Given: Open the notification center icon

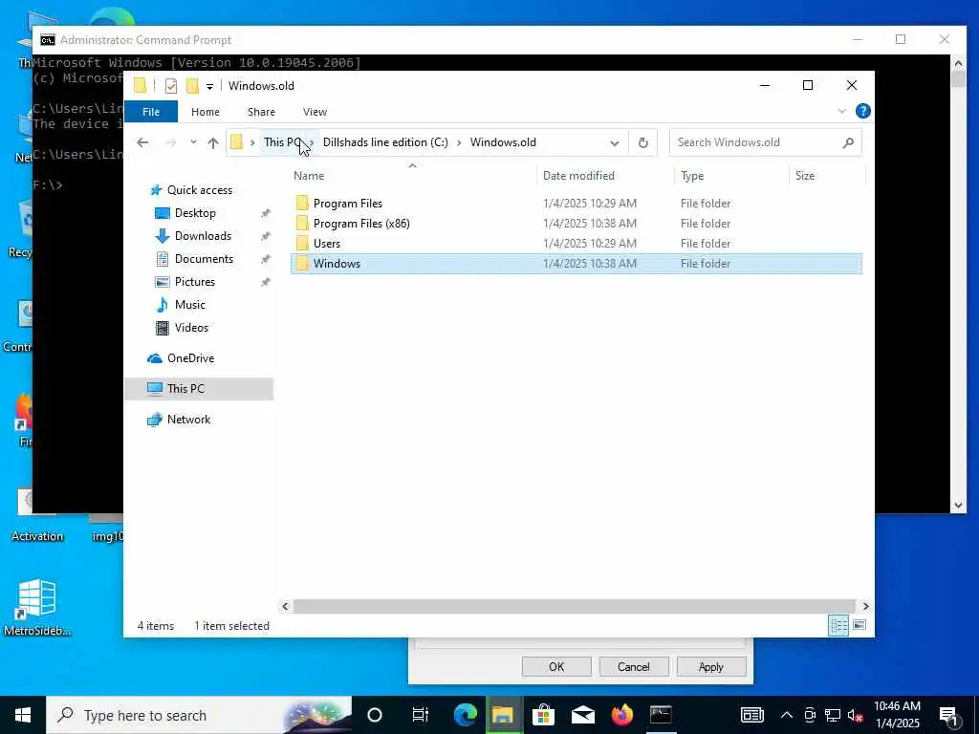Looking at the screenshot, I should coord(948,716).
